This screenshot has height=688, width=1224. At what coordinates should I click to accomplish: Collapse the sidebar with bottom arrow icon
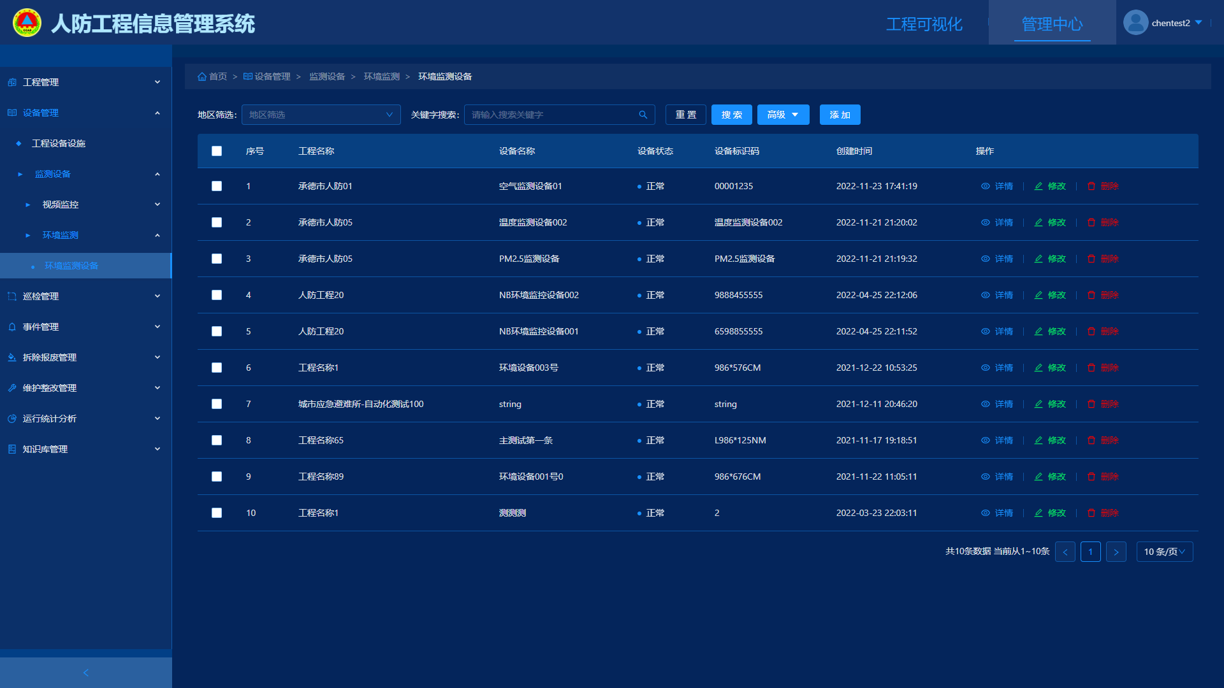[86, 673]
